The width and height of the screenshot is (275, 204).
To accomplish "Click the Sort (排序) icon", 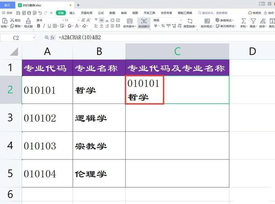I will 263,21.
